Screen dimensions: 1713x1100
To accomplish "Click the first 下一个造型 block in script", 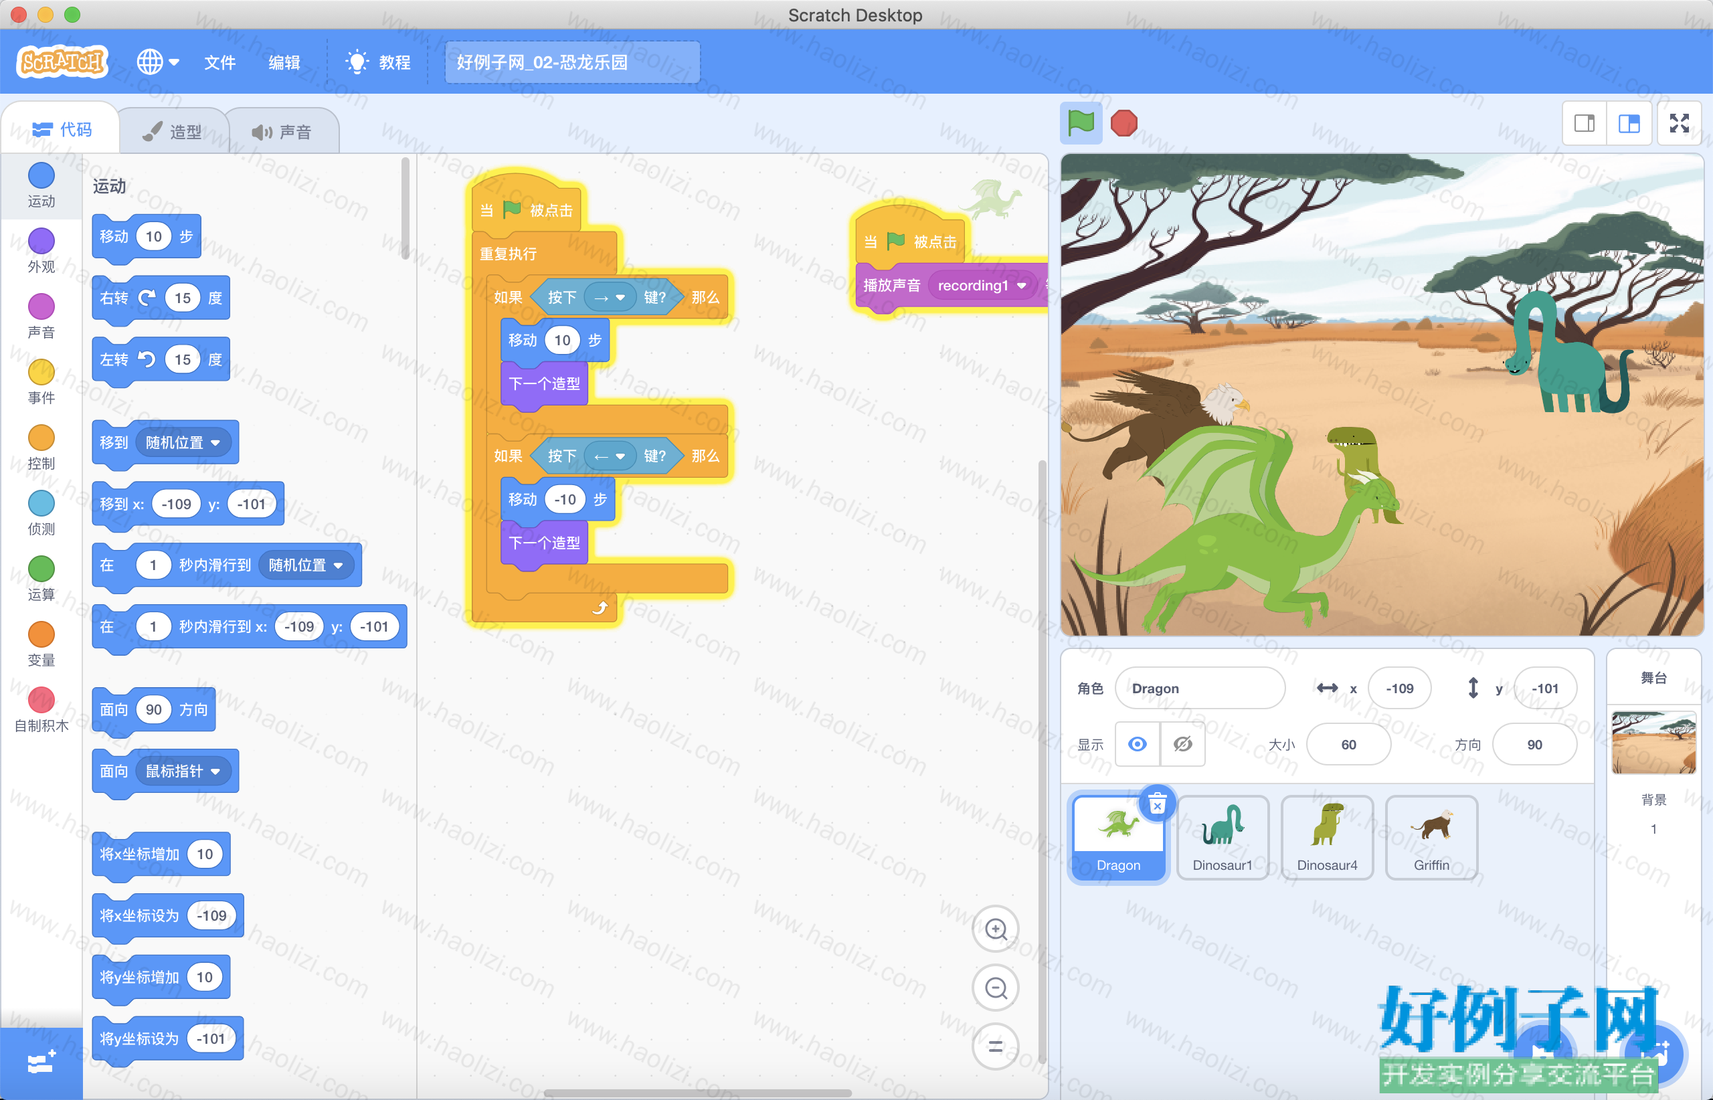I will 544,383.
